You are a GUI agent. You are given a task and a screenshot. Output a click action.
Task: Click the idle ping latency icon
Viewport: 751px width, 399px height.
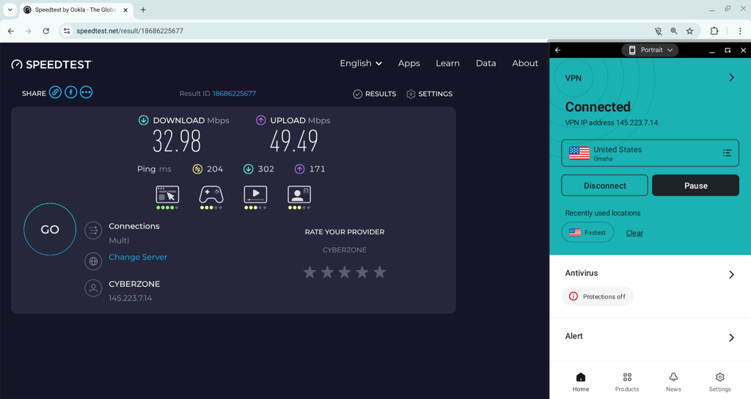(197, 169)
